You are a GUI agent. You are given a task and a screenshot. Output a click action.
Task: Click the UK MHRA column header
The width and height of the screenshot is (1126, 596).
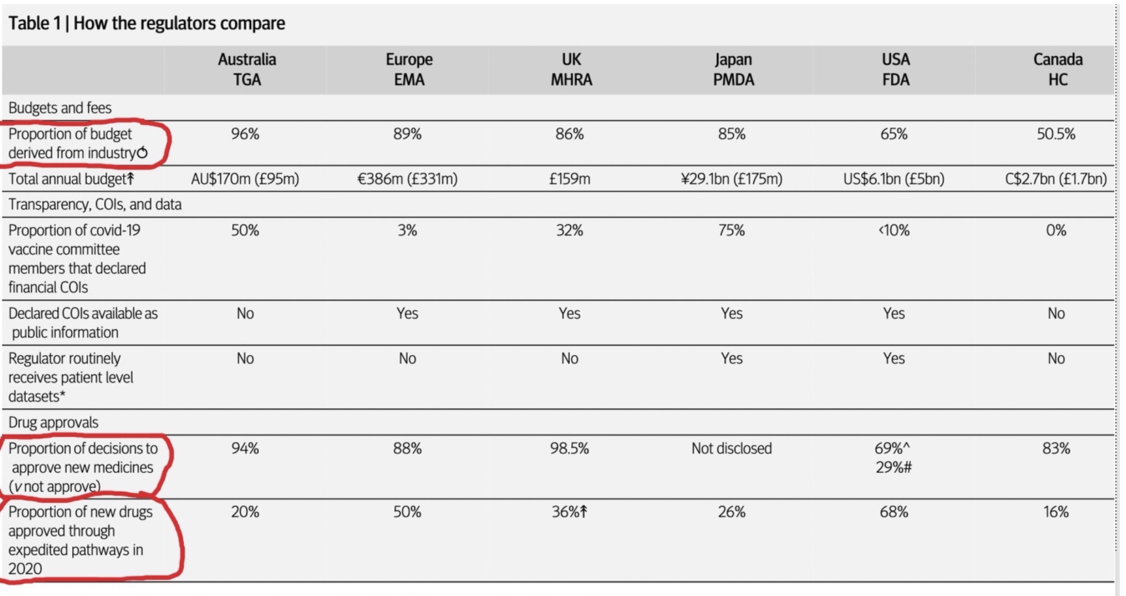pyautogui.click(x=571, y=69)
